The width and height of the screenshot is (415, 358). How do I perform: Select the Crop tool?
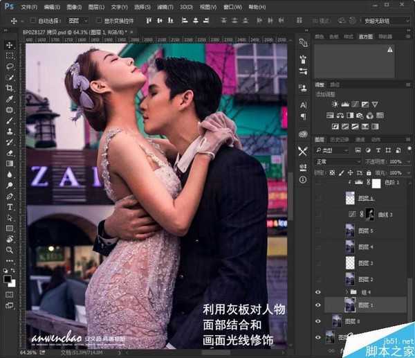(10, 88)
